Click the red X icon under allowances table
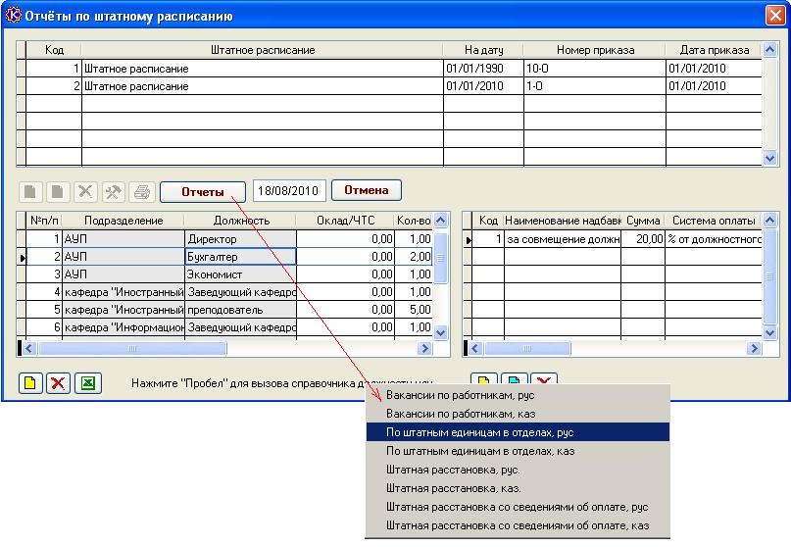This screenshot has height=547, width=791. tap(544, 379)
